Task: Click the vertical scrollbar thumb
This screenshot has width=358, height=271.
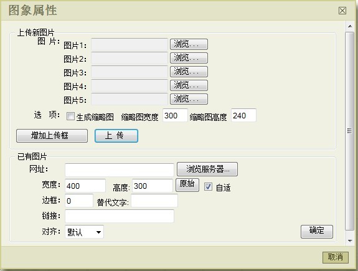Action: [x=350, y=131]
